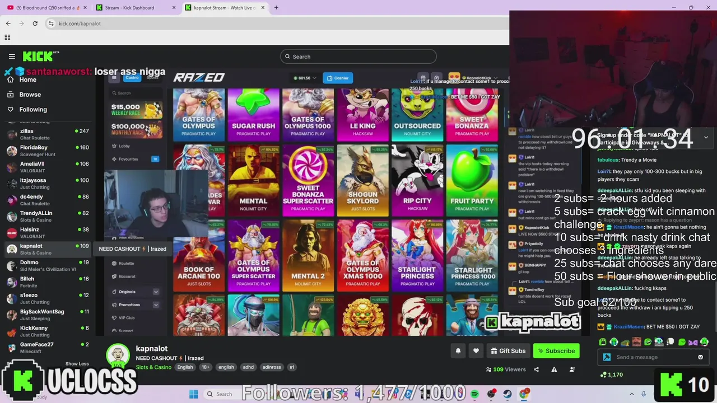Open the Fruit Party game thumbnail

[472, 180]
